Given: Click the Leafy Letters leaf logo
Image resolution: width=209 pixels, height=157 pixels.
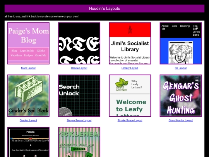Looking at the screenshot, I should [x=122, y=85].
